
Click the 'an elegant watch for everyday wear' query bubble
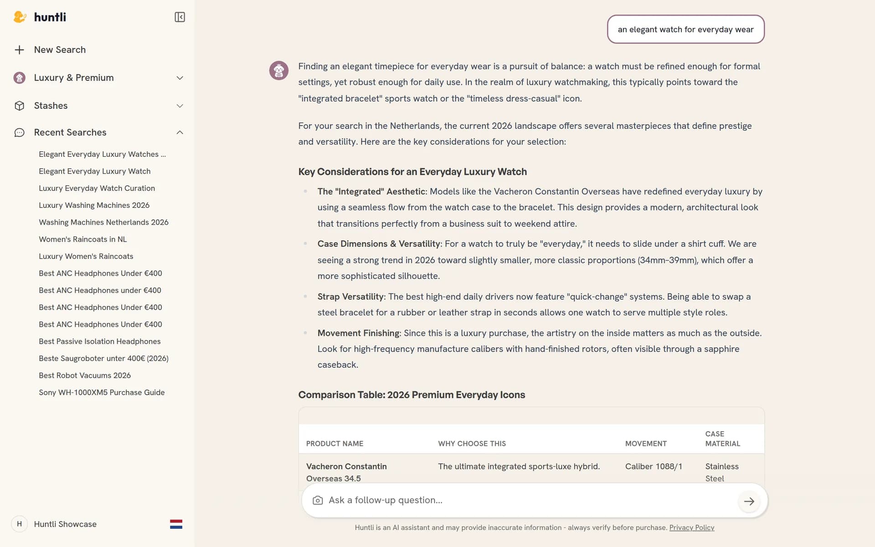(685, 30)
